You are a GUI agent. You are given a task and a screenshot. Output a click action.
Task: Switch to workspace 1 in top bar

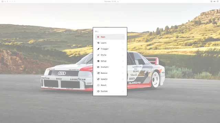point(5,1)
